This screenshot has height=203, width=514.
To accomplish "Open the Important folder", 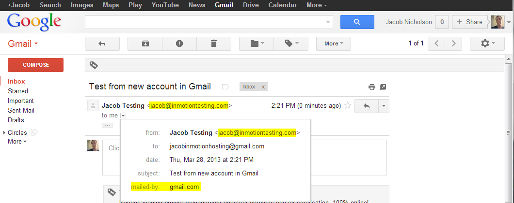I will point(21,101).
